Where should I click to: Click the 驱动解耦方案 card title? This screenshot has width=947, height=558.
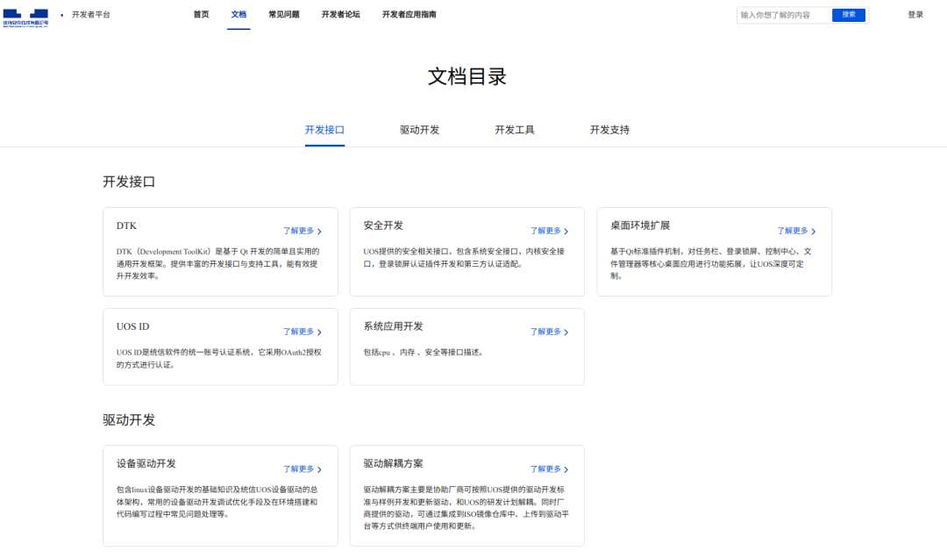coord(393,464)
